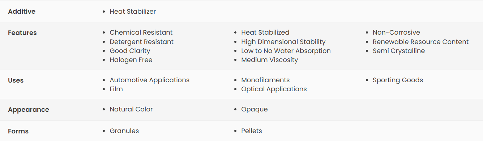Click the Opaque appearance entry
This screenshot has height=141, width=483.
255,109
